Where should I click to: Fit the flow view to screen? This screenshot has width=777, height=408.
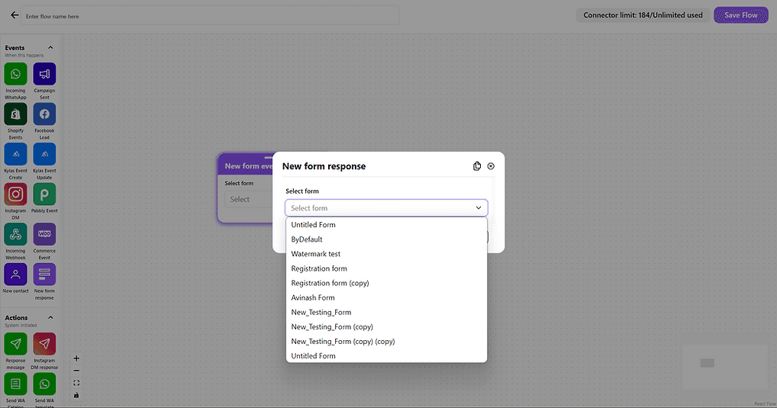point(76,383)
